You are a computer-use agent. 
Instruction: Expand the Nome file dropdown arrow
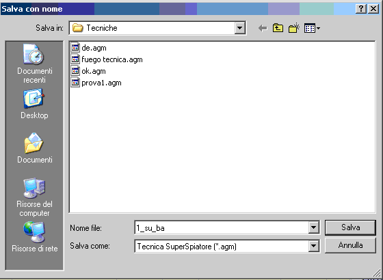(x=313, y=228)
